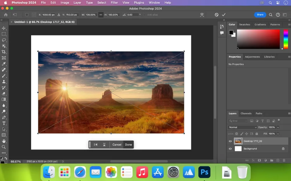Image resolution: width=291 pixels, height=181 pixels.
Task: Select the Frame tool
Action: click(4, 58)
